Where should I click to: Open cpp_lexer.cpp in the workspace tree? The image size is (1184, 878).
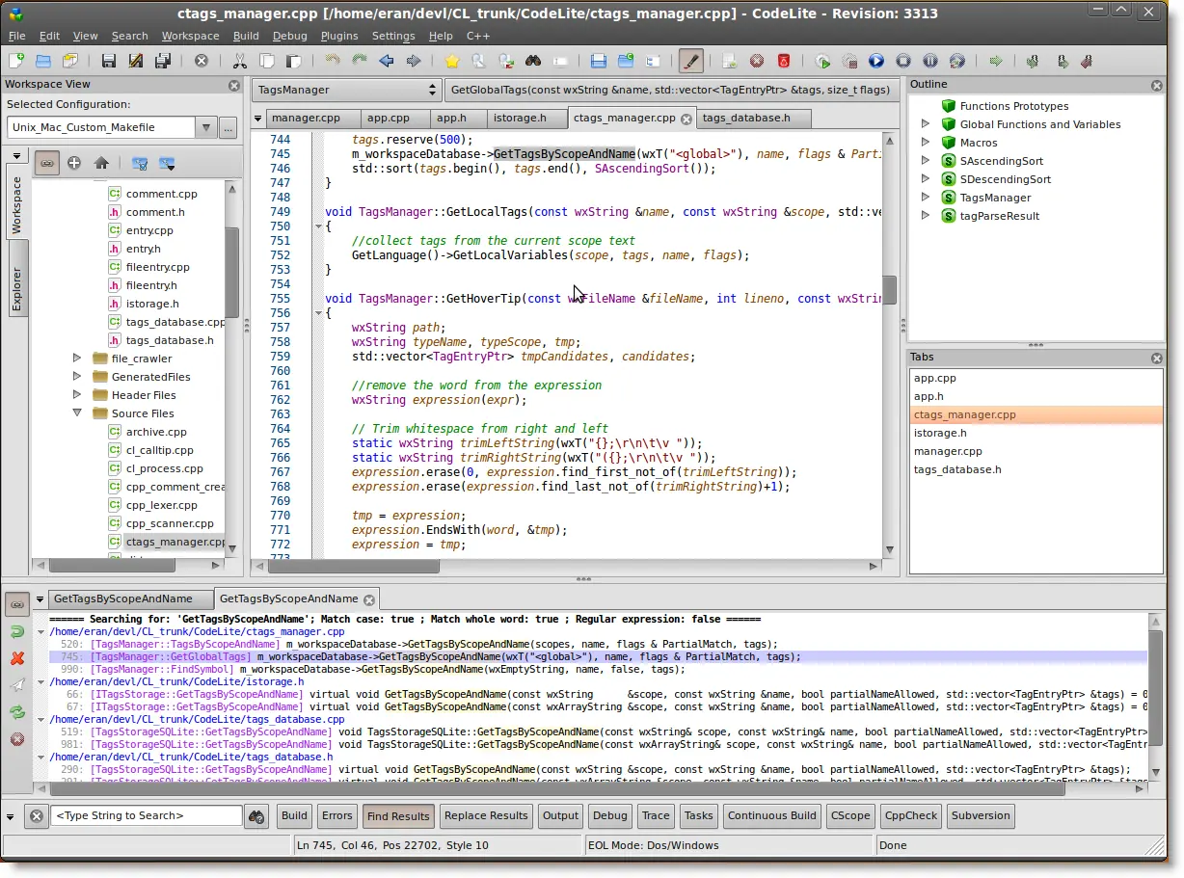pos(161,505)
